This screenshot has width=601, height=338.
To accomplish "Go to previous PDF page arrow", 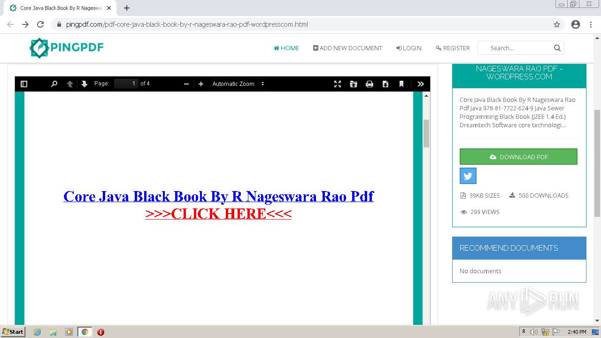I will point(70,84).
